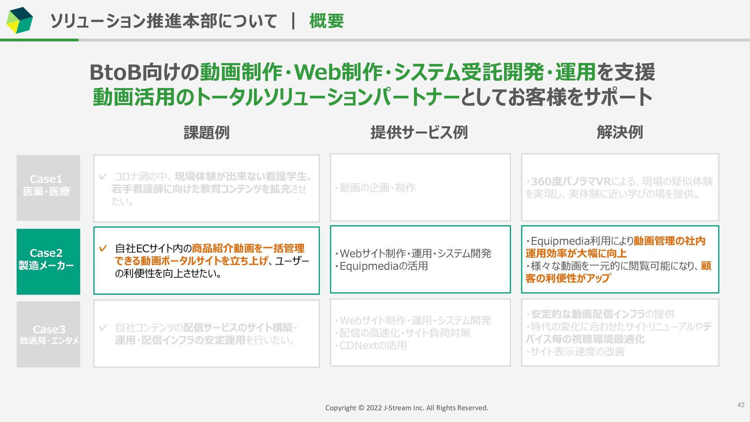Click the orange checkmark in Case2 box
This screenshot has width=750, height=422.
pyautogui.click(x=103, y=249)
